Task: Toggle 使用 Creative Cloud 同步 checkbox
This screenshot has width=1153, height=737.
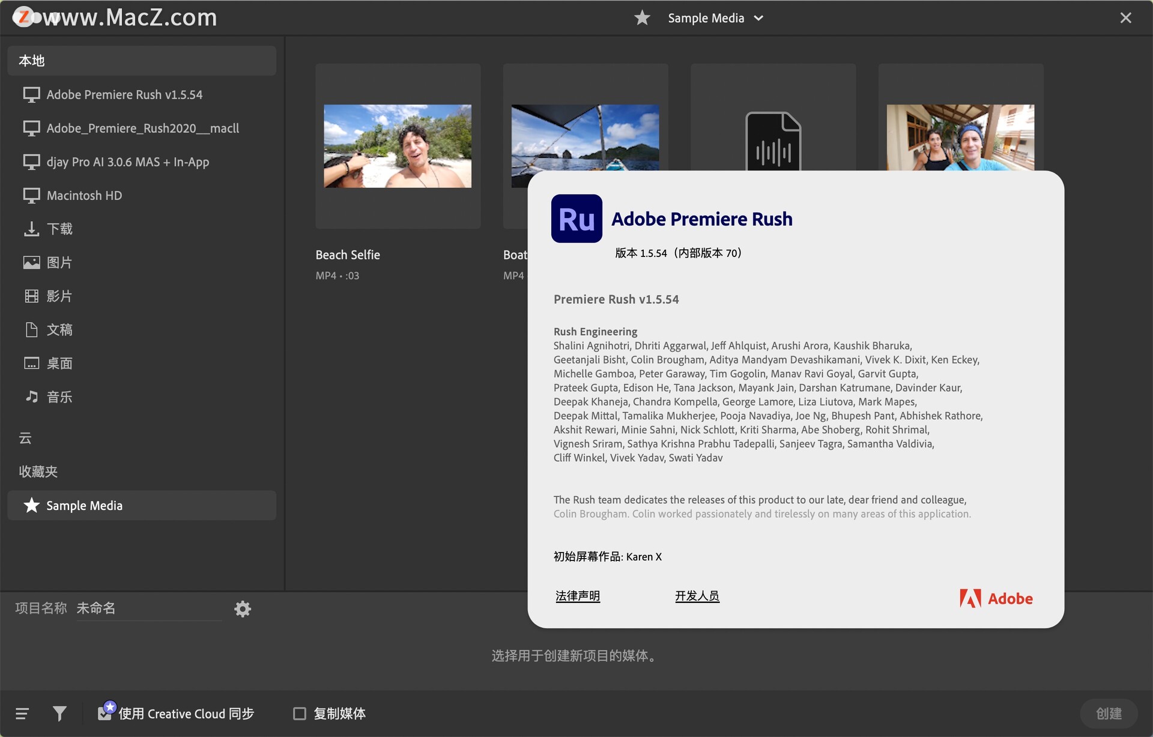Action: (105, 712)
